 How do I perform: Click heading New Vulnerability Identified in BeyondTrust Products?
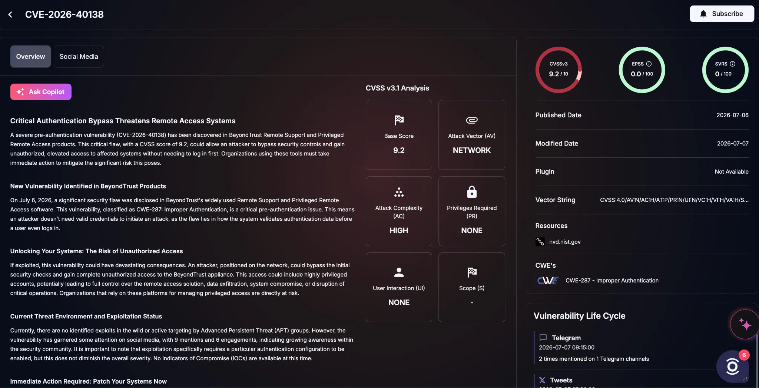[88, 186]
